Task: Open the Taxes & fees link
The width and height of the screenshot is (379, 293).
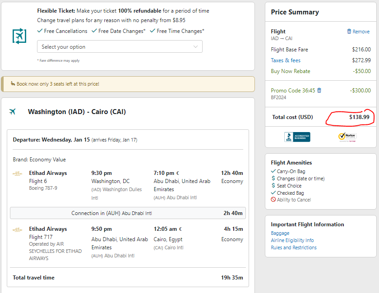Action: pyautogui.click(x=286, y=60)
